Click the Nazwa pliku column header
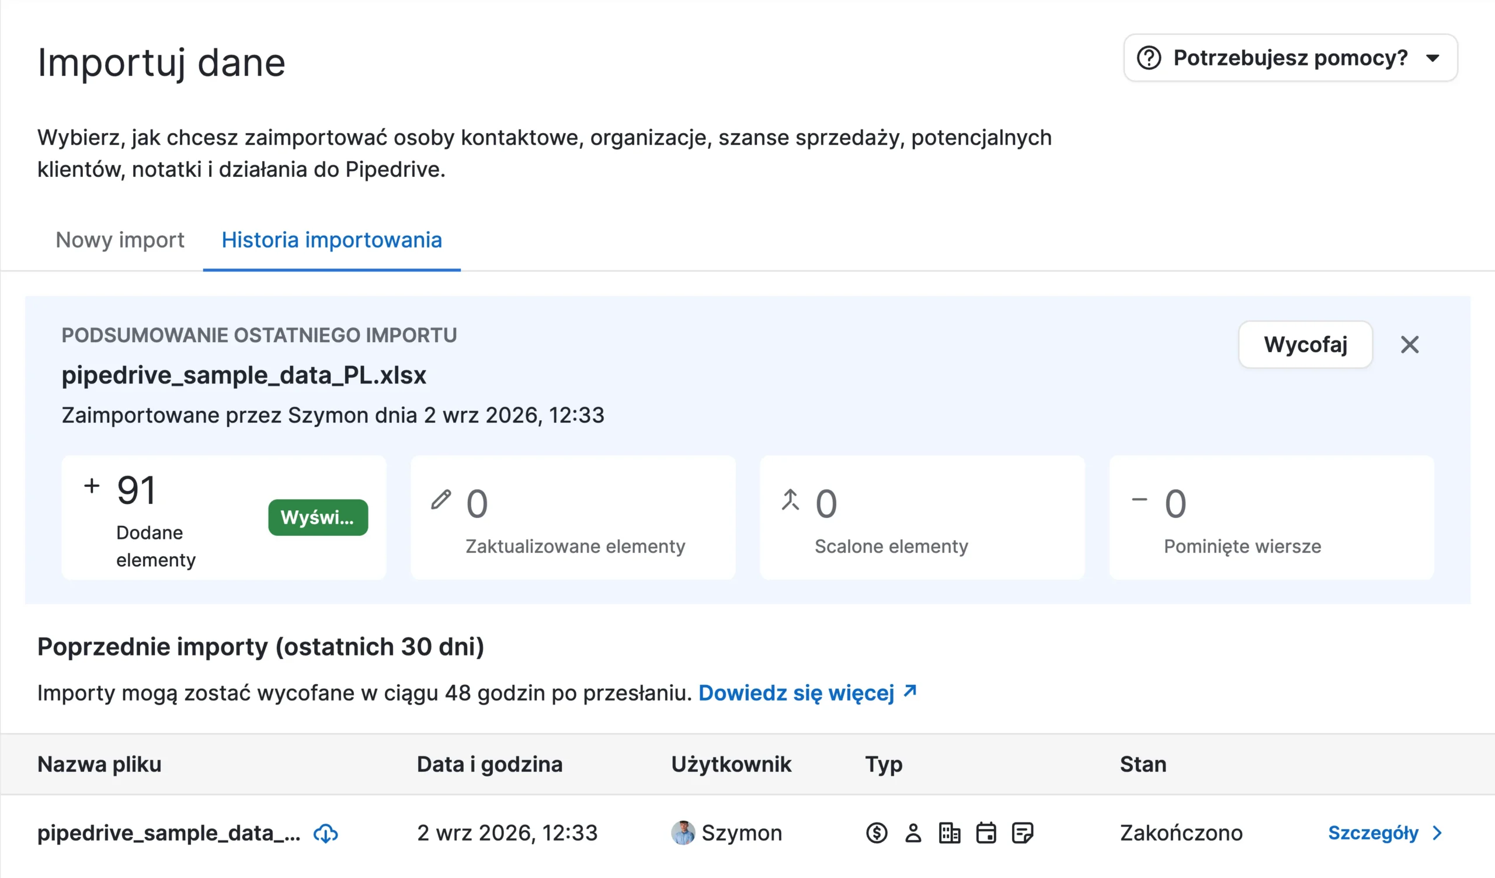The image size is (1495, 878). pos(99,764)
